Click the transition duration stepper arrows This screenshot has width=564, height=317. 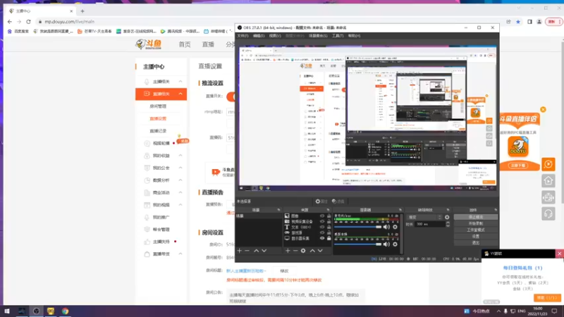[x=448, y=224]
